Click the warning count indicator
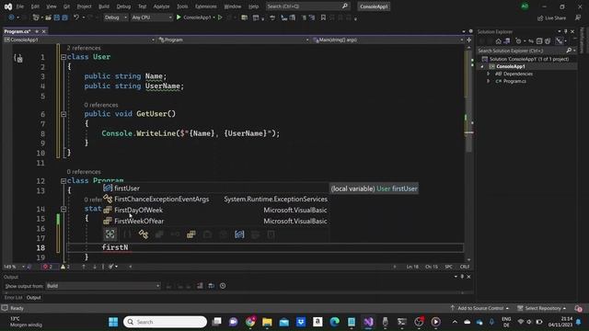Screen dimensions: 589x331 click(x=65, y=267)
